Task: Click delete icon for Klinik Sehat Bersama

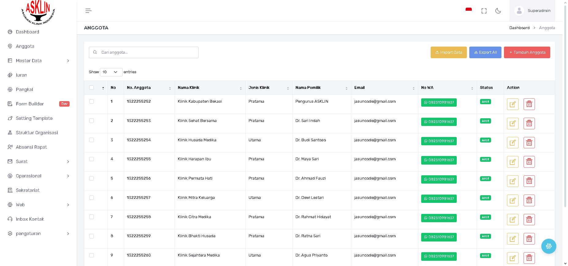Action: tap(529, 123)
